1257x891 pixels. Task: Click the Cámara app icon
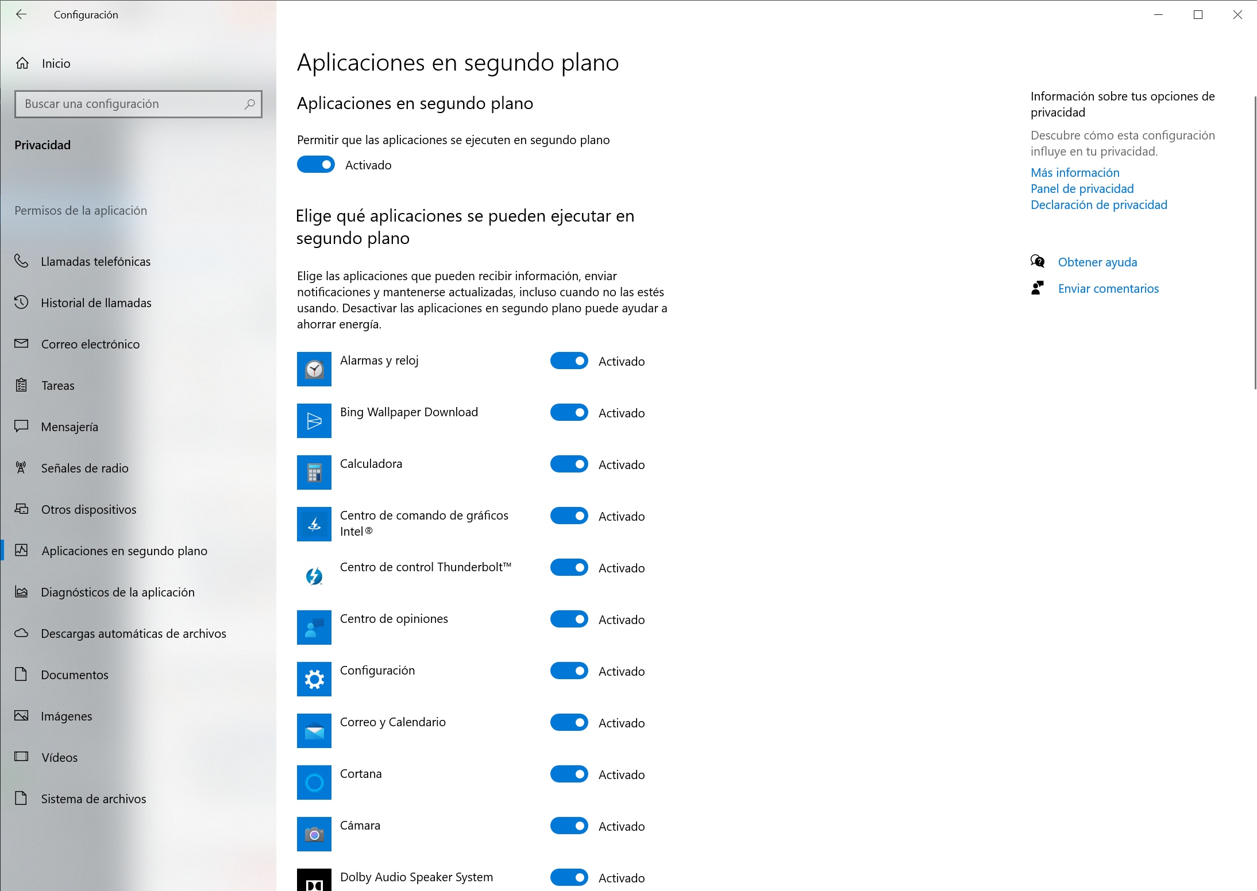click(x=314, y=834)
